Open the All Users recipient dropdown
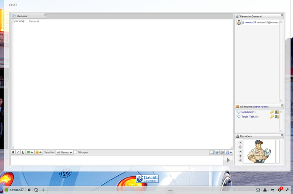This screenshot has height=194, width=293. 64,152
